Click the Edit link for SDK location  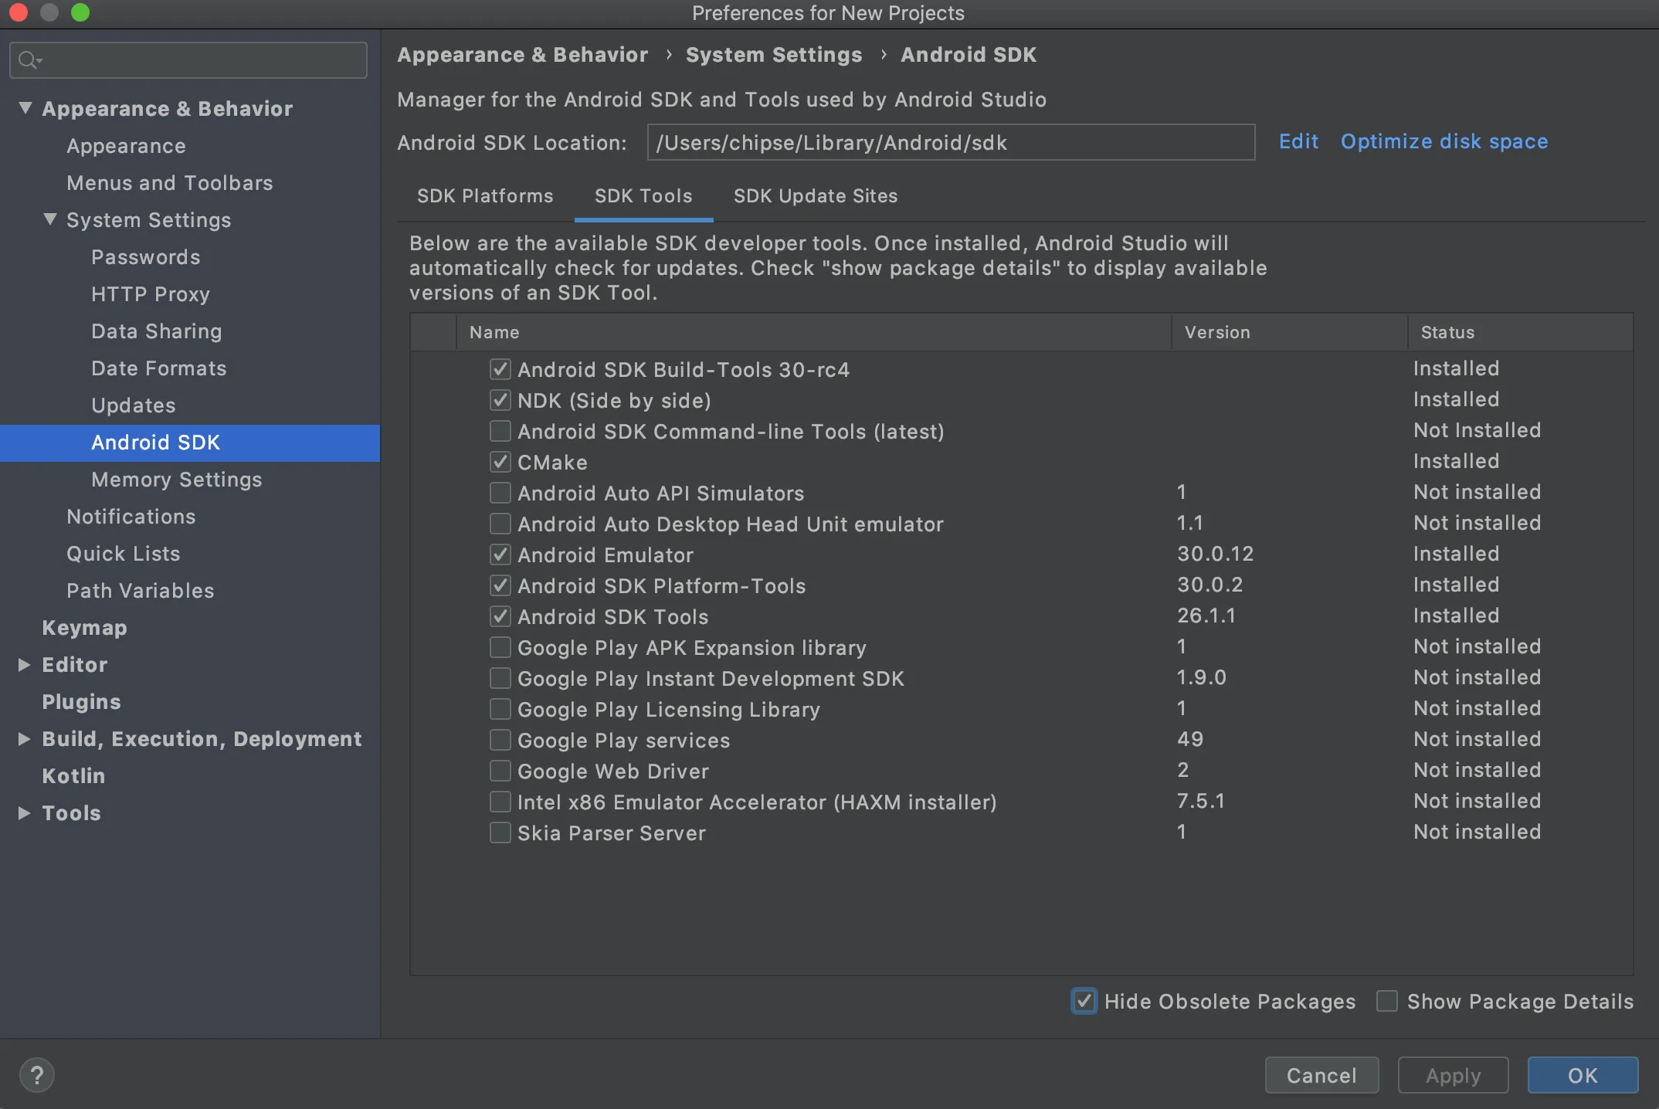(1298, 141)
